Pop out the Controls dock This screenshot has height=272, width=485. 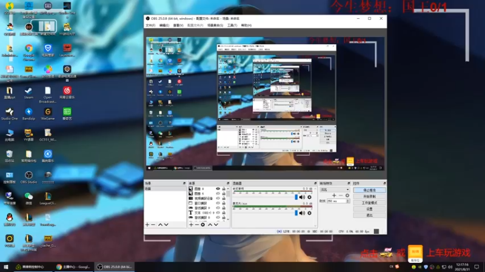pos(384,183)
